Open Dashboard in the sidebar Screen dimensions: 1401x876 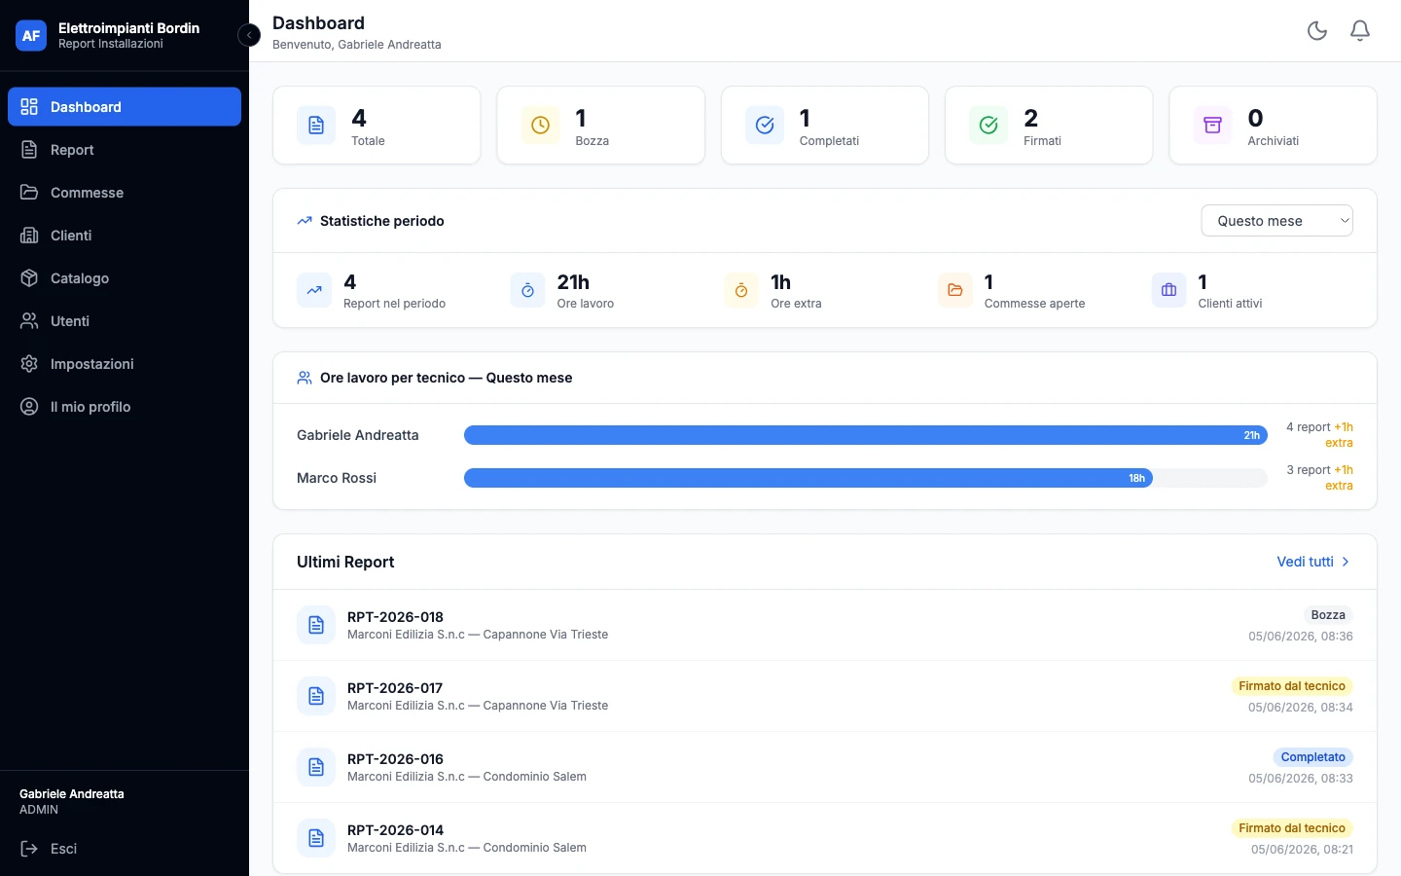[x=125, y=107]
